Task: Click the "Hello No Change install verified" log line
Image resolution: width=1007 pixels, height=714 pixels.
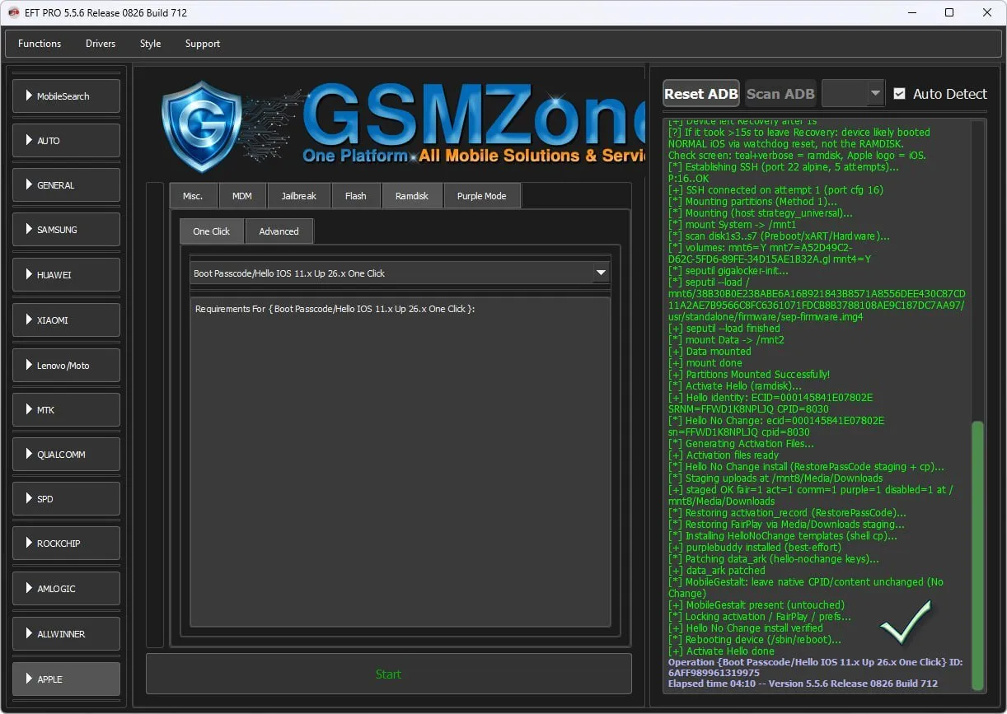Action: coord(746,628)
